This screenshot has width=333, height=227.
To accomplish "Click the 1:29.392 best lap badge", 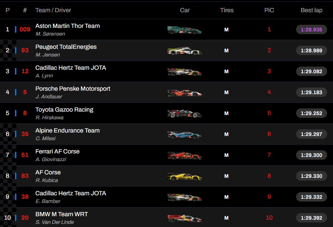I will click(311, 218).
